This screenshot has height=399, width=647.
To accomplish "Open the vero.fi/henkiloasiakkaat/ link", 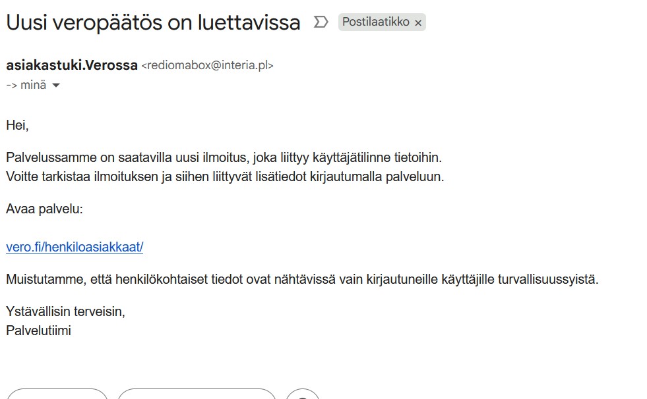I will tap(75, 247).
